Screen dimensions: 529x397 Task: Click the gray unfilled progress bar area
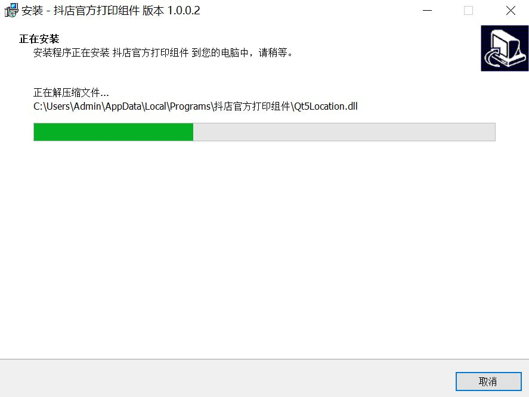coord(344,132)
